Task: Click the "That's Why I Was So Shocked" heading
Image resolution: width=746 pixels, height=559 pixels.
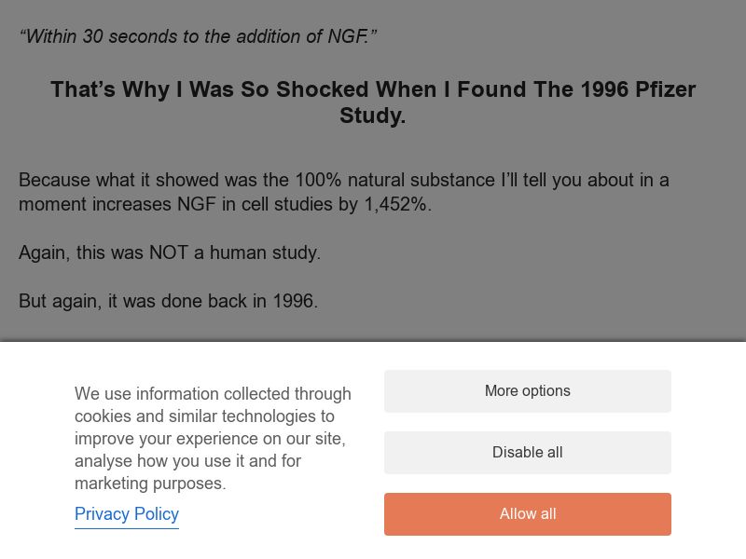Action: tap(373, 90)
